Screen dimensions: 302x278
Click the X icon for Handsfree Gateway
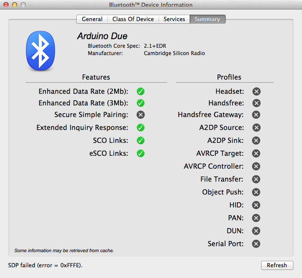(x=256, y=115)
